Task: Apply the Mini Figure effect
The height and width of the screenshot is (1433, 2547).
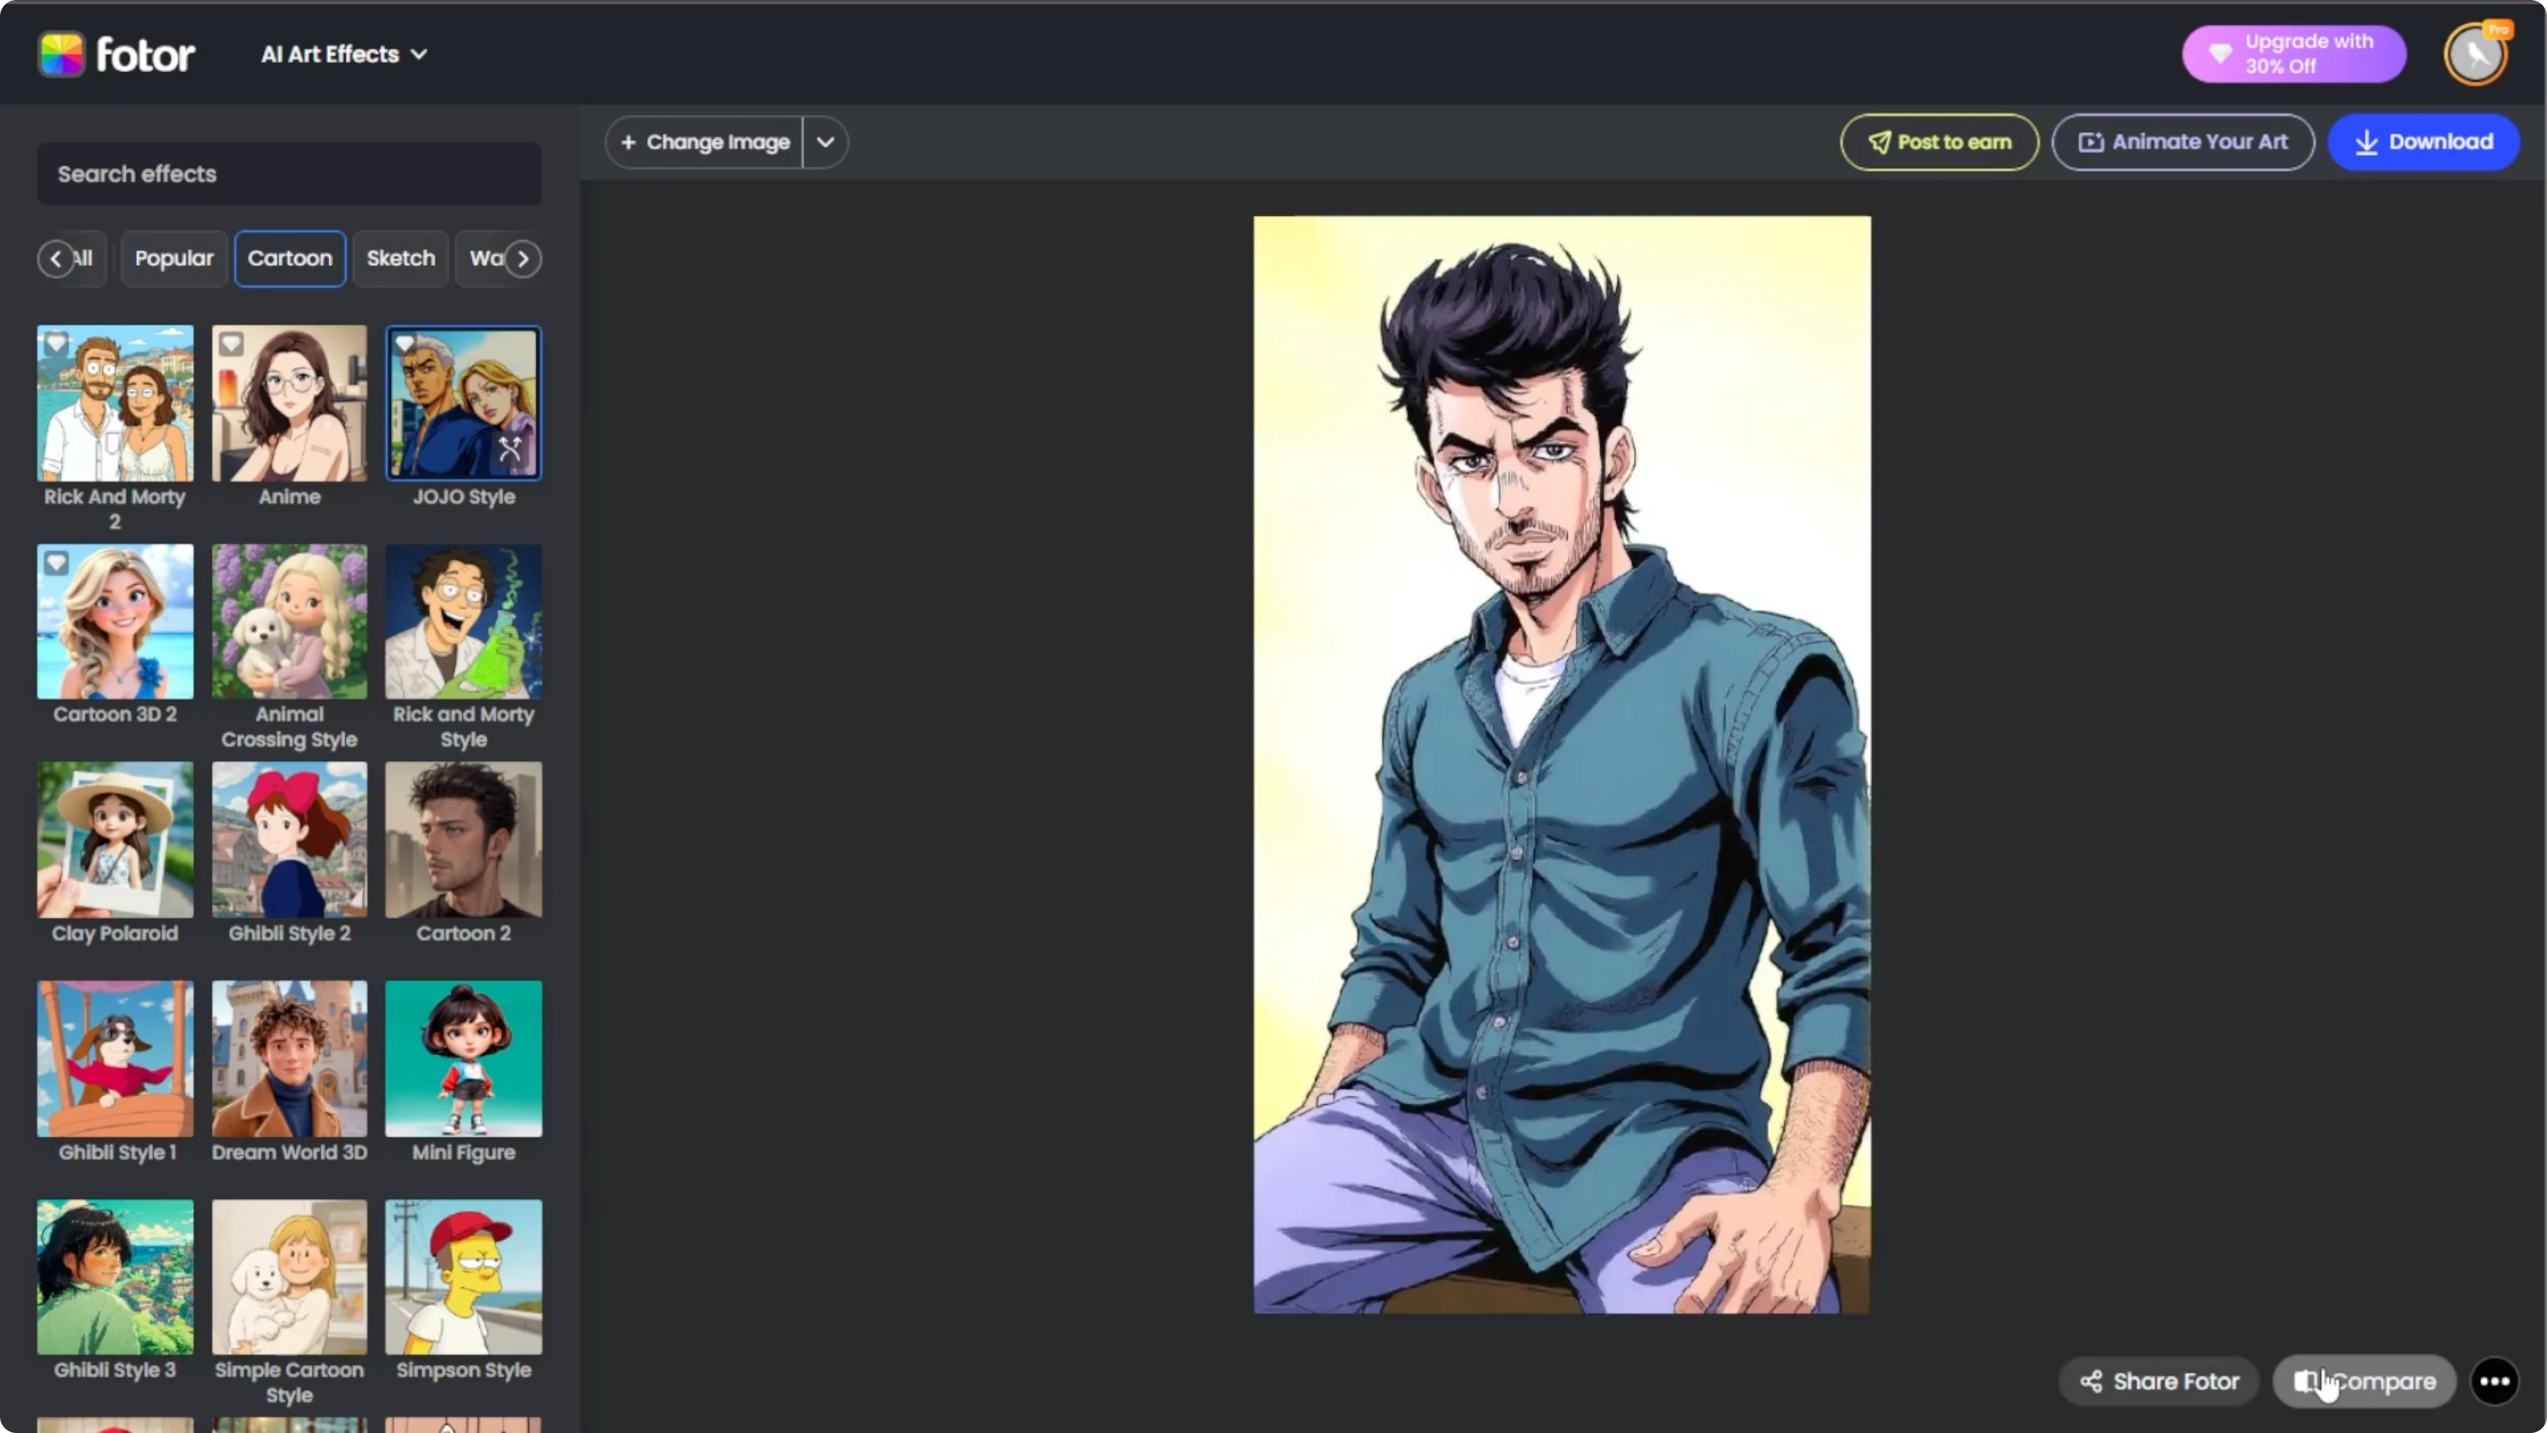Action: tap(464, 1059)
